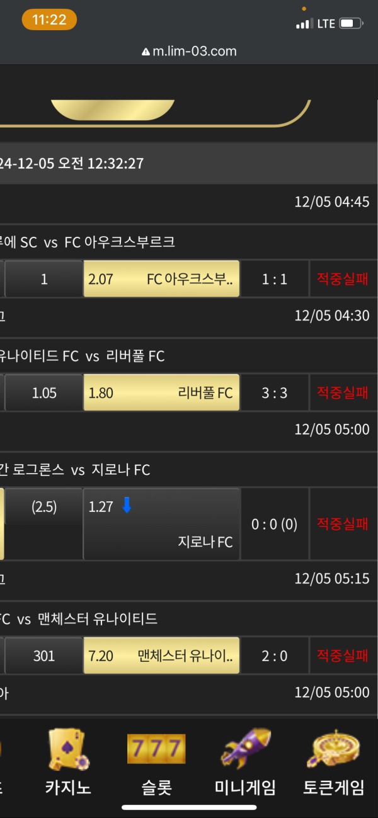Tap the 지로나 FC 1.27 odds cell
Screen dimensions: 378x818
point(161,524)
